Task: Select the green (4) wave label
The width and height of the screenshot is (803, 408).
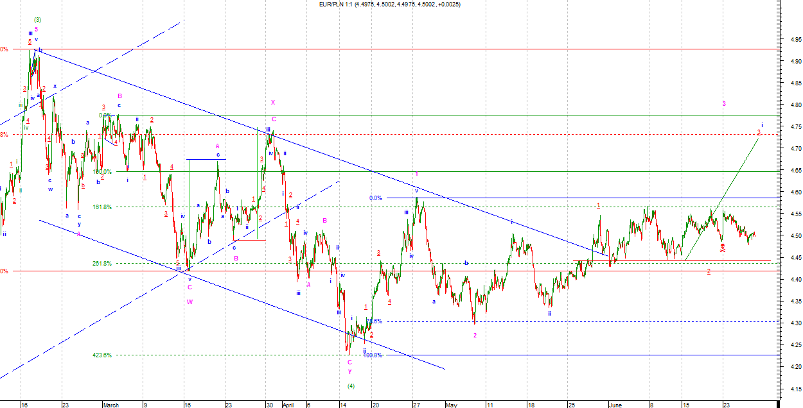Action: [351, 386]
